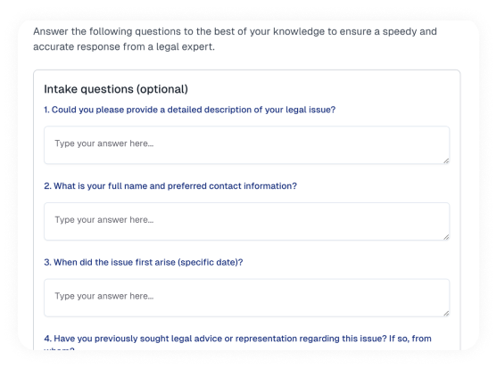
Task: Grab resize handle of legal issue description box
Action: pos(446,160)
